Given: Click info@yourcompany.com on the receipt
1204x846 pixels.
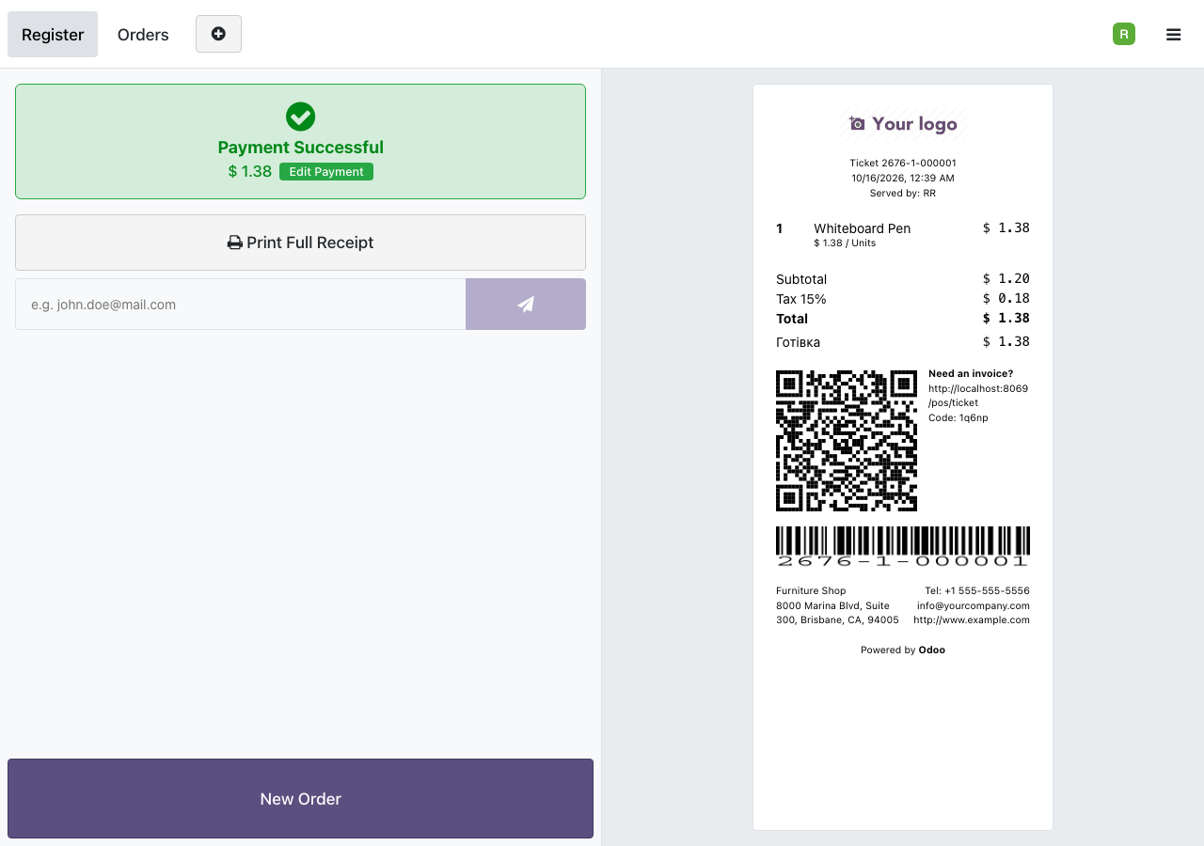Looking at the screenshot, I should pos(974,605).
